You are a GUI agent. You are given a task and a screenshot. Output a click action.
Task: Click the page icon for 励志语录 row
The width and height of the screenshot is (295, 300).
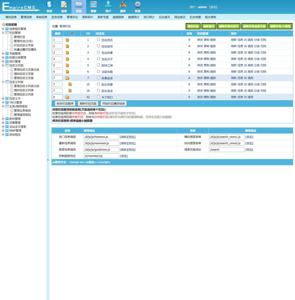coord(70,90)
